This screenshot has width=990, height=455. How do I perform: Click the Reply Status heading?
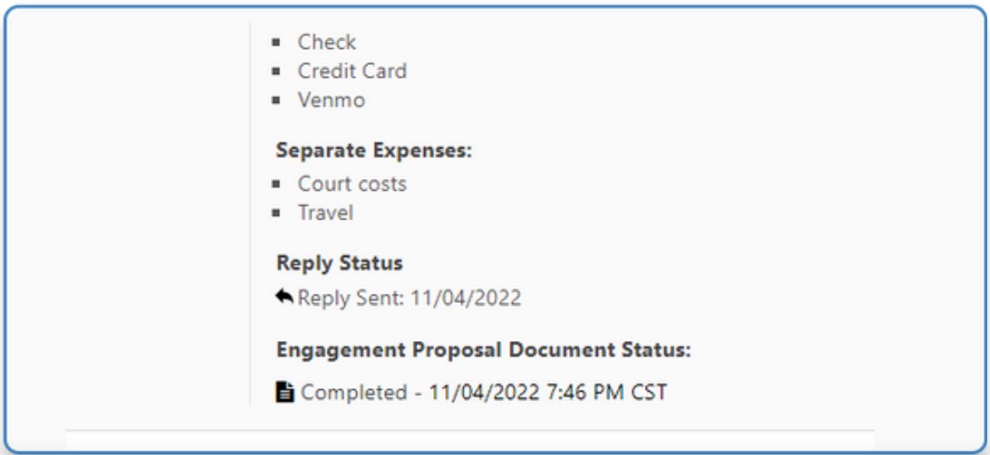pyautogui.click(x=340, y=263)
